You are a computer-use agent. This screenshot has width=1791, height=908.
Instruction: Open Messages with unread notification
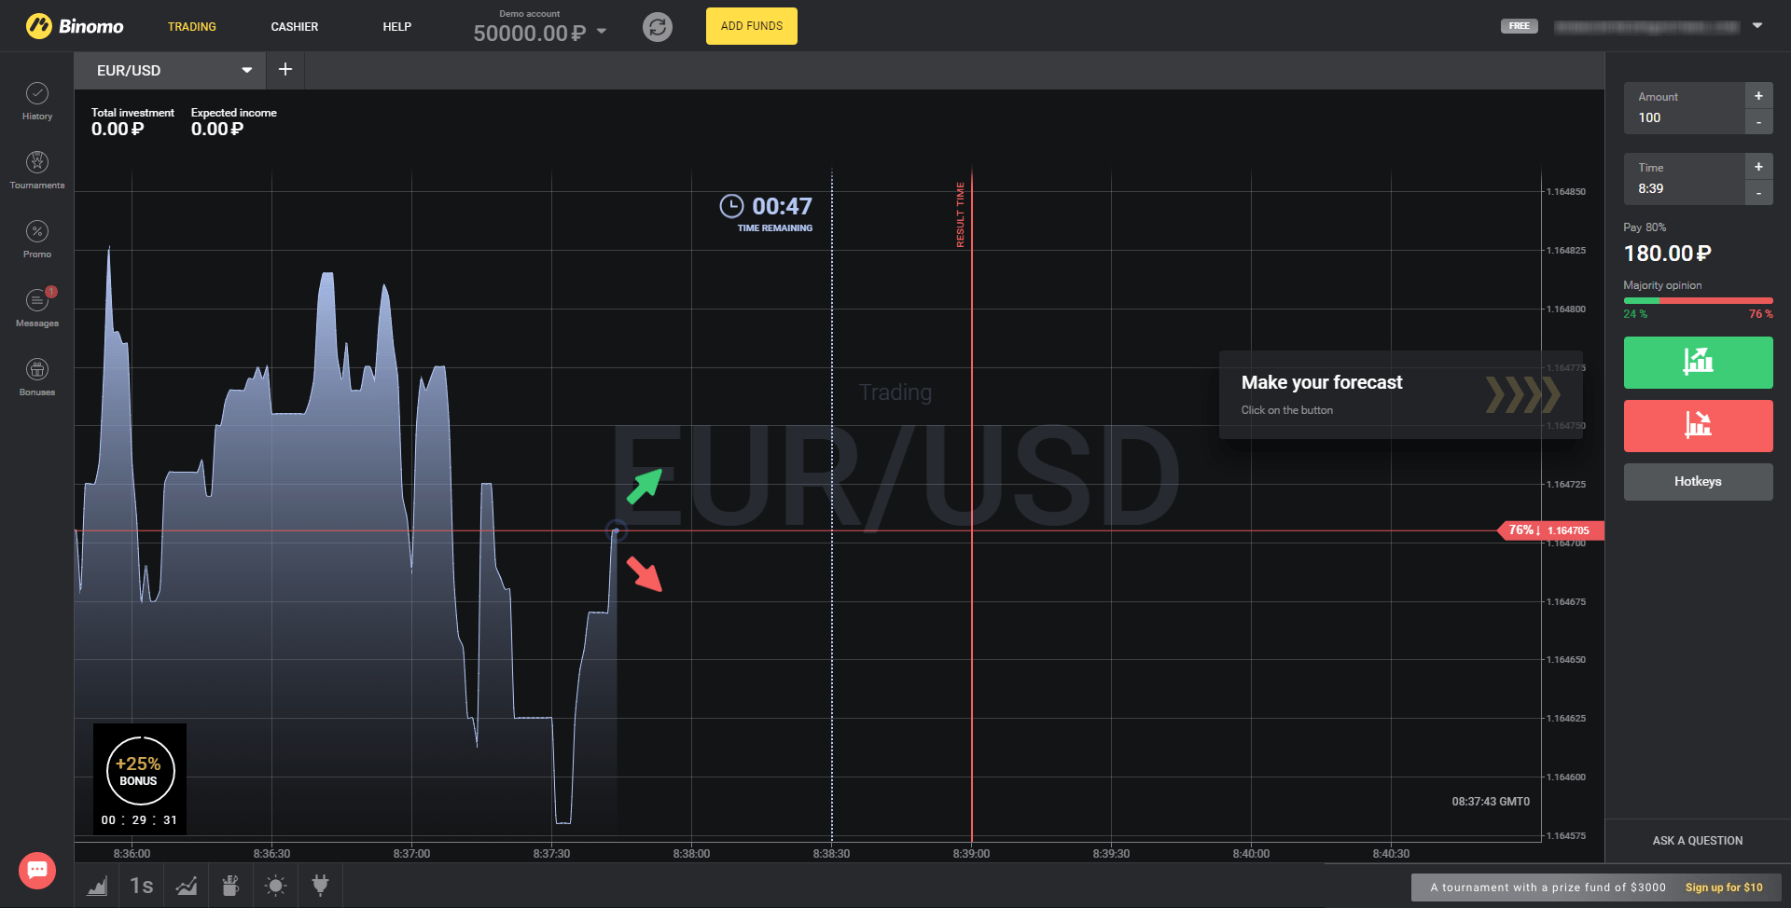37,308
